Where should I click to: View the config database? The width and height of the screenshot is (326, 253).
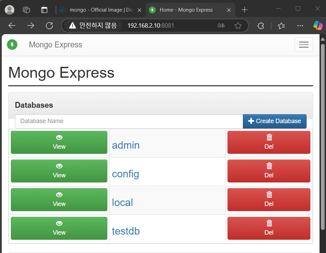pos(59,171)
